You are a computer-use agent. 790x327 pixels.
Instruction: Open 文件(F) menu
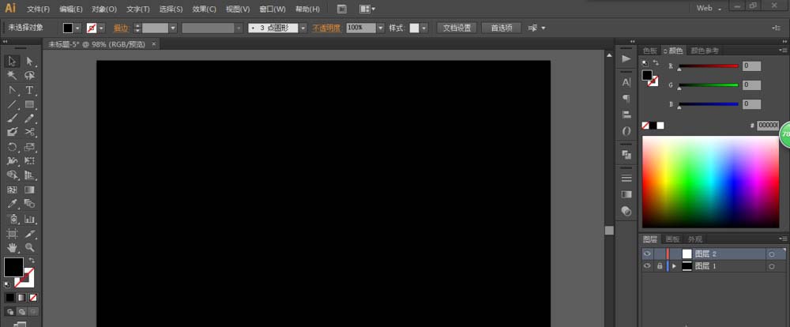38,9
